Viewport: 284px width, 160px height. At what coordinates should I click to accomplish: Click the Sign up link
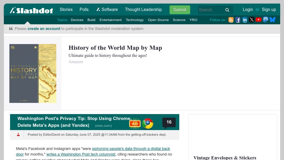pos(269,9)
